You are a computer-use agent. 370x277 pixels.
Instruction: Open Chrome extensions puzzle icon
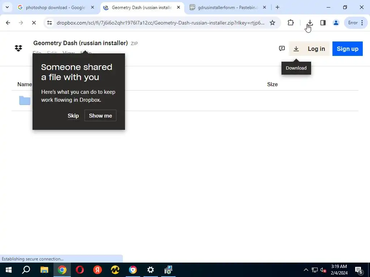[291, 23]
